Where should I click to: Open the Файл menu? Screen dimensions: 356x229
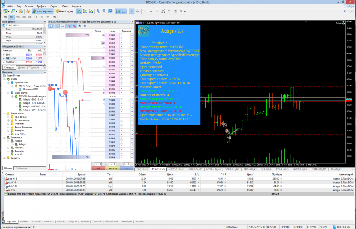tap(10, 6)
